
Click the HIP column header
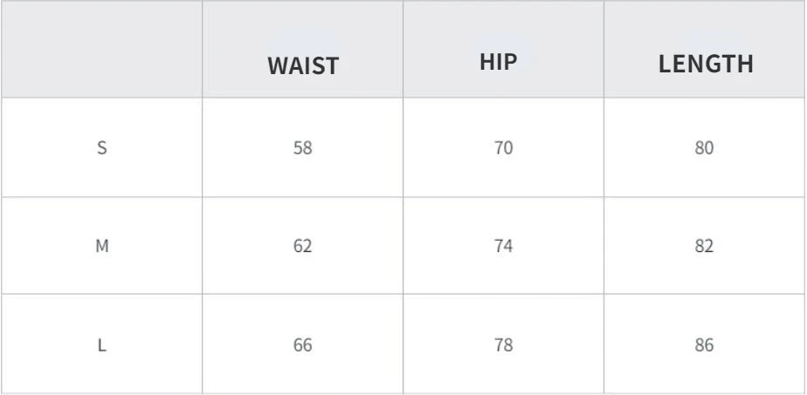pyautogui.click(x=498, y=62)
